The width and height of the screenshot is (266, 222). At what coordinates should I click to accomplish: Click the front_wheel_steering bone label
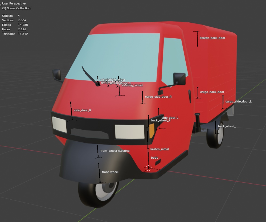coord(115,151)
